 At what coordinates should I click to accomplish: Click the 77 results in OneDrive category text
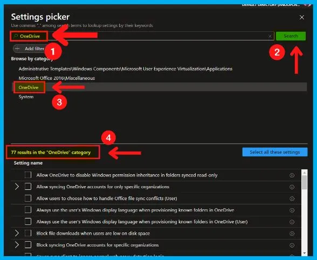coord(51,152)
